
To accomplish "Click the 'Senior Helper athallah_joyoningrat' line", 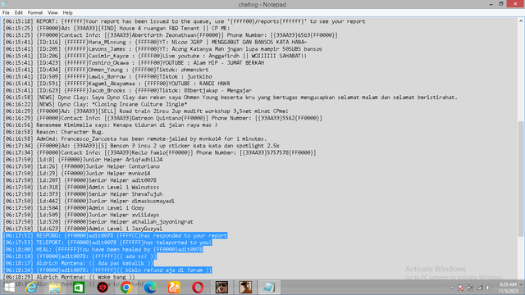I will [x=98, y=222].
